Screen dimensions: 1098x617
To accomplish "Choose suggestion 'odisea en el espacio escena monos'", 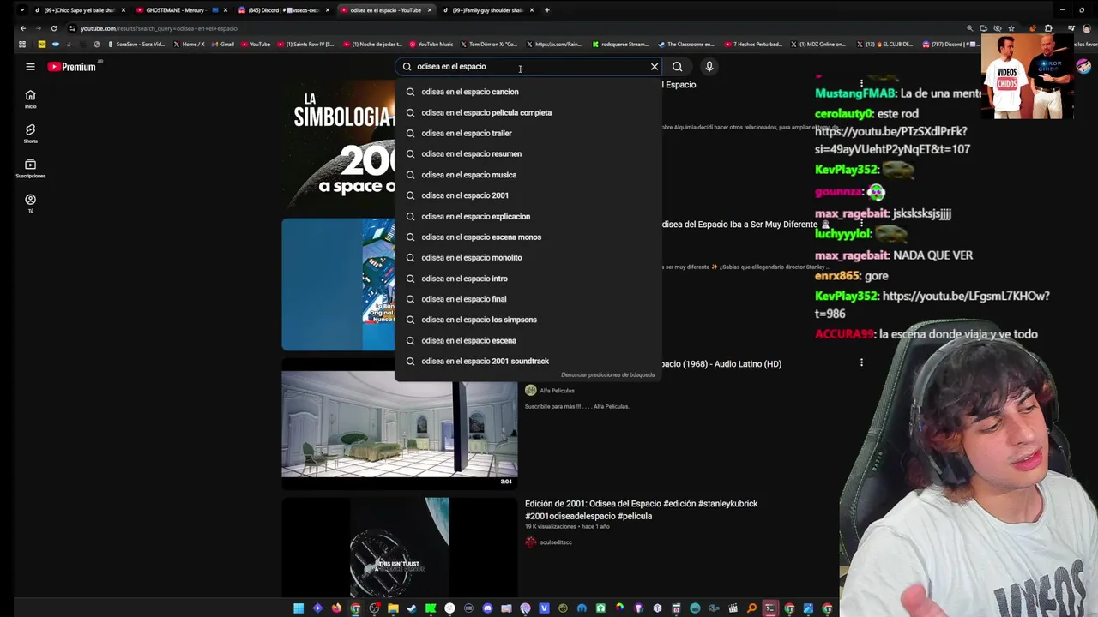I will click(528, 237).
